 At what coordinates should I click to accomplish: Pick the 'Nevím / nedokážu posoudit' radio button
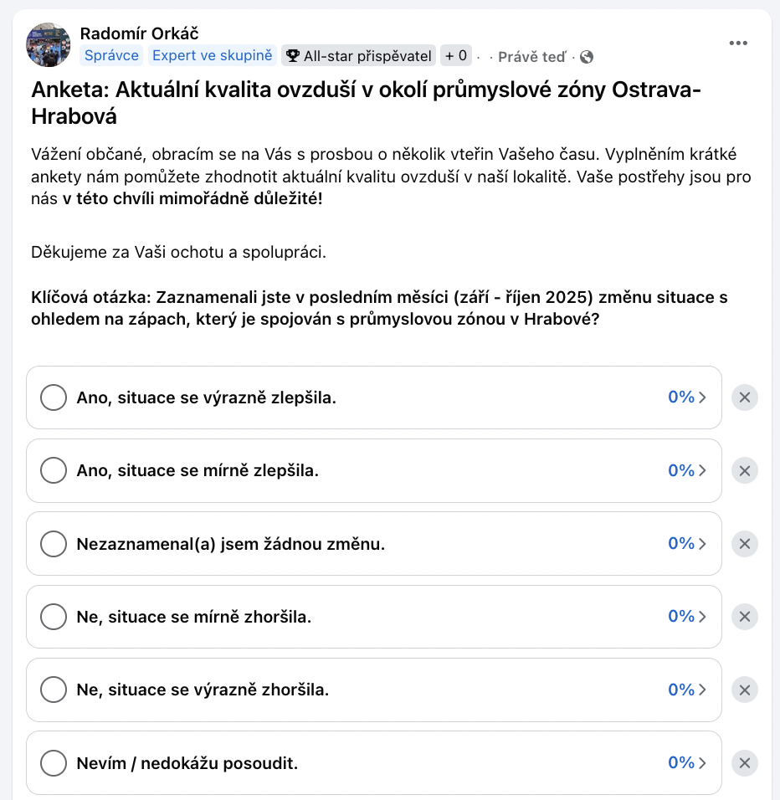(54, 763)
